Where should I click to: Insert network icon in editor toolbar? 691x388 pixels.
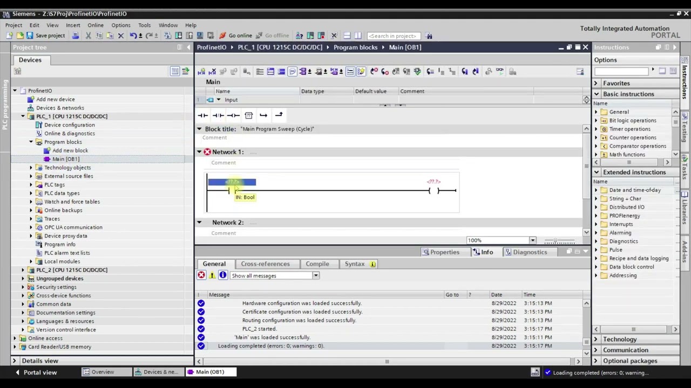[201, 71]
